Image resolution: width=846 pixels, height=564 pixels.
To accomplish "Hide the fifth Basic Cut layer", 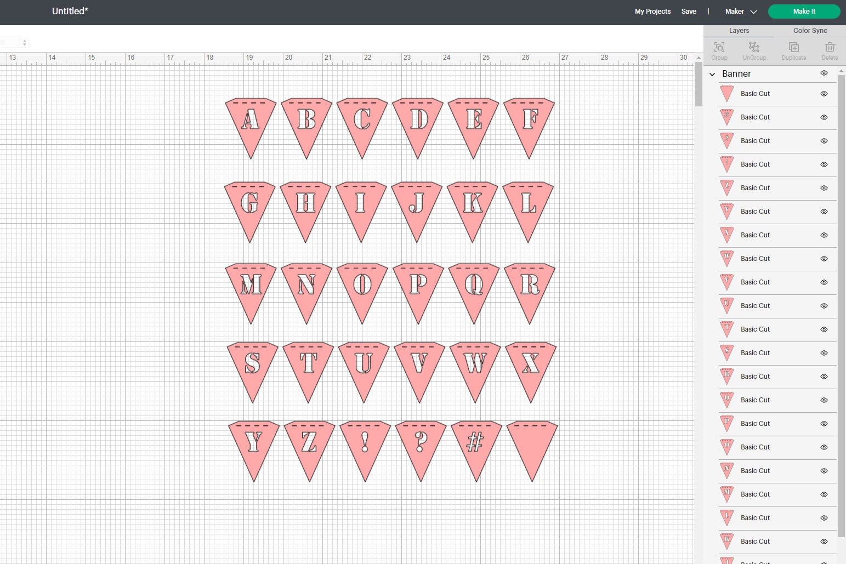I will pos(824,188).
